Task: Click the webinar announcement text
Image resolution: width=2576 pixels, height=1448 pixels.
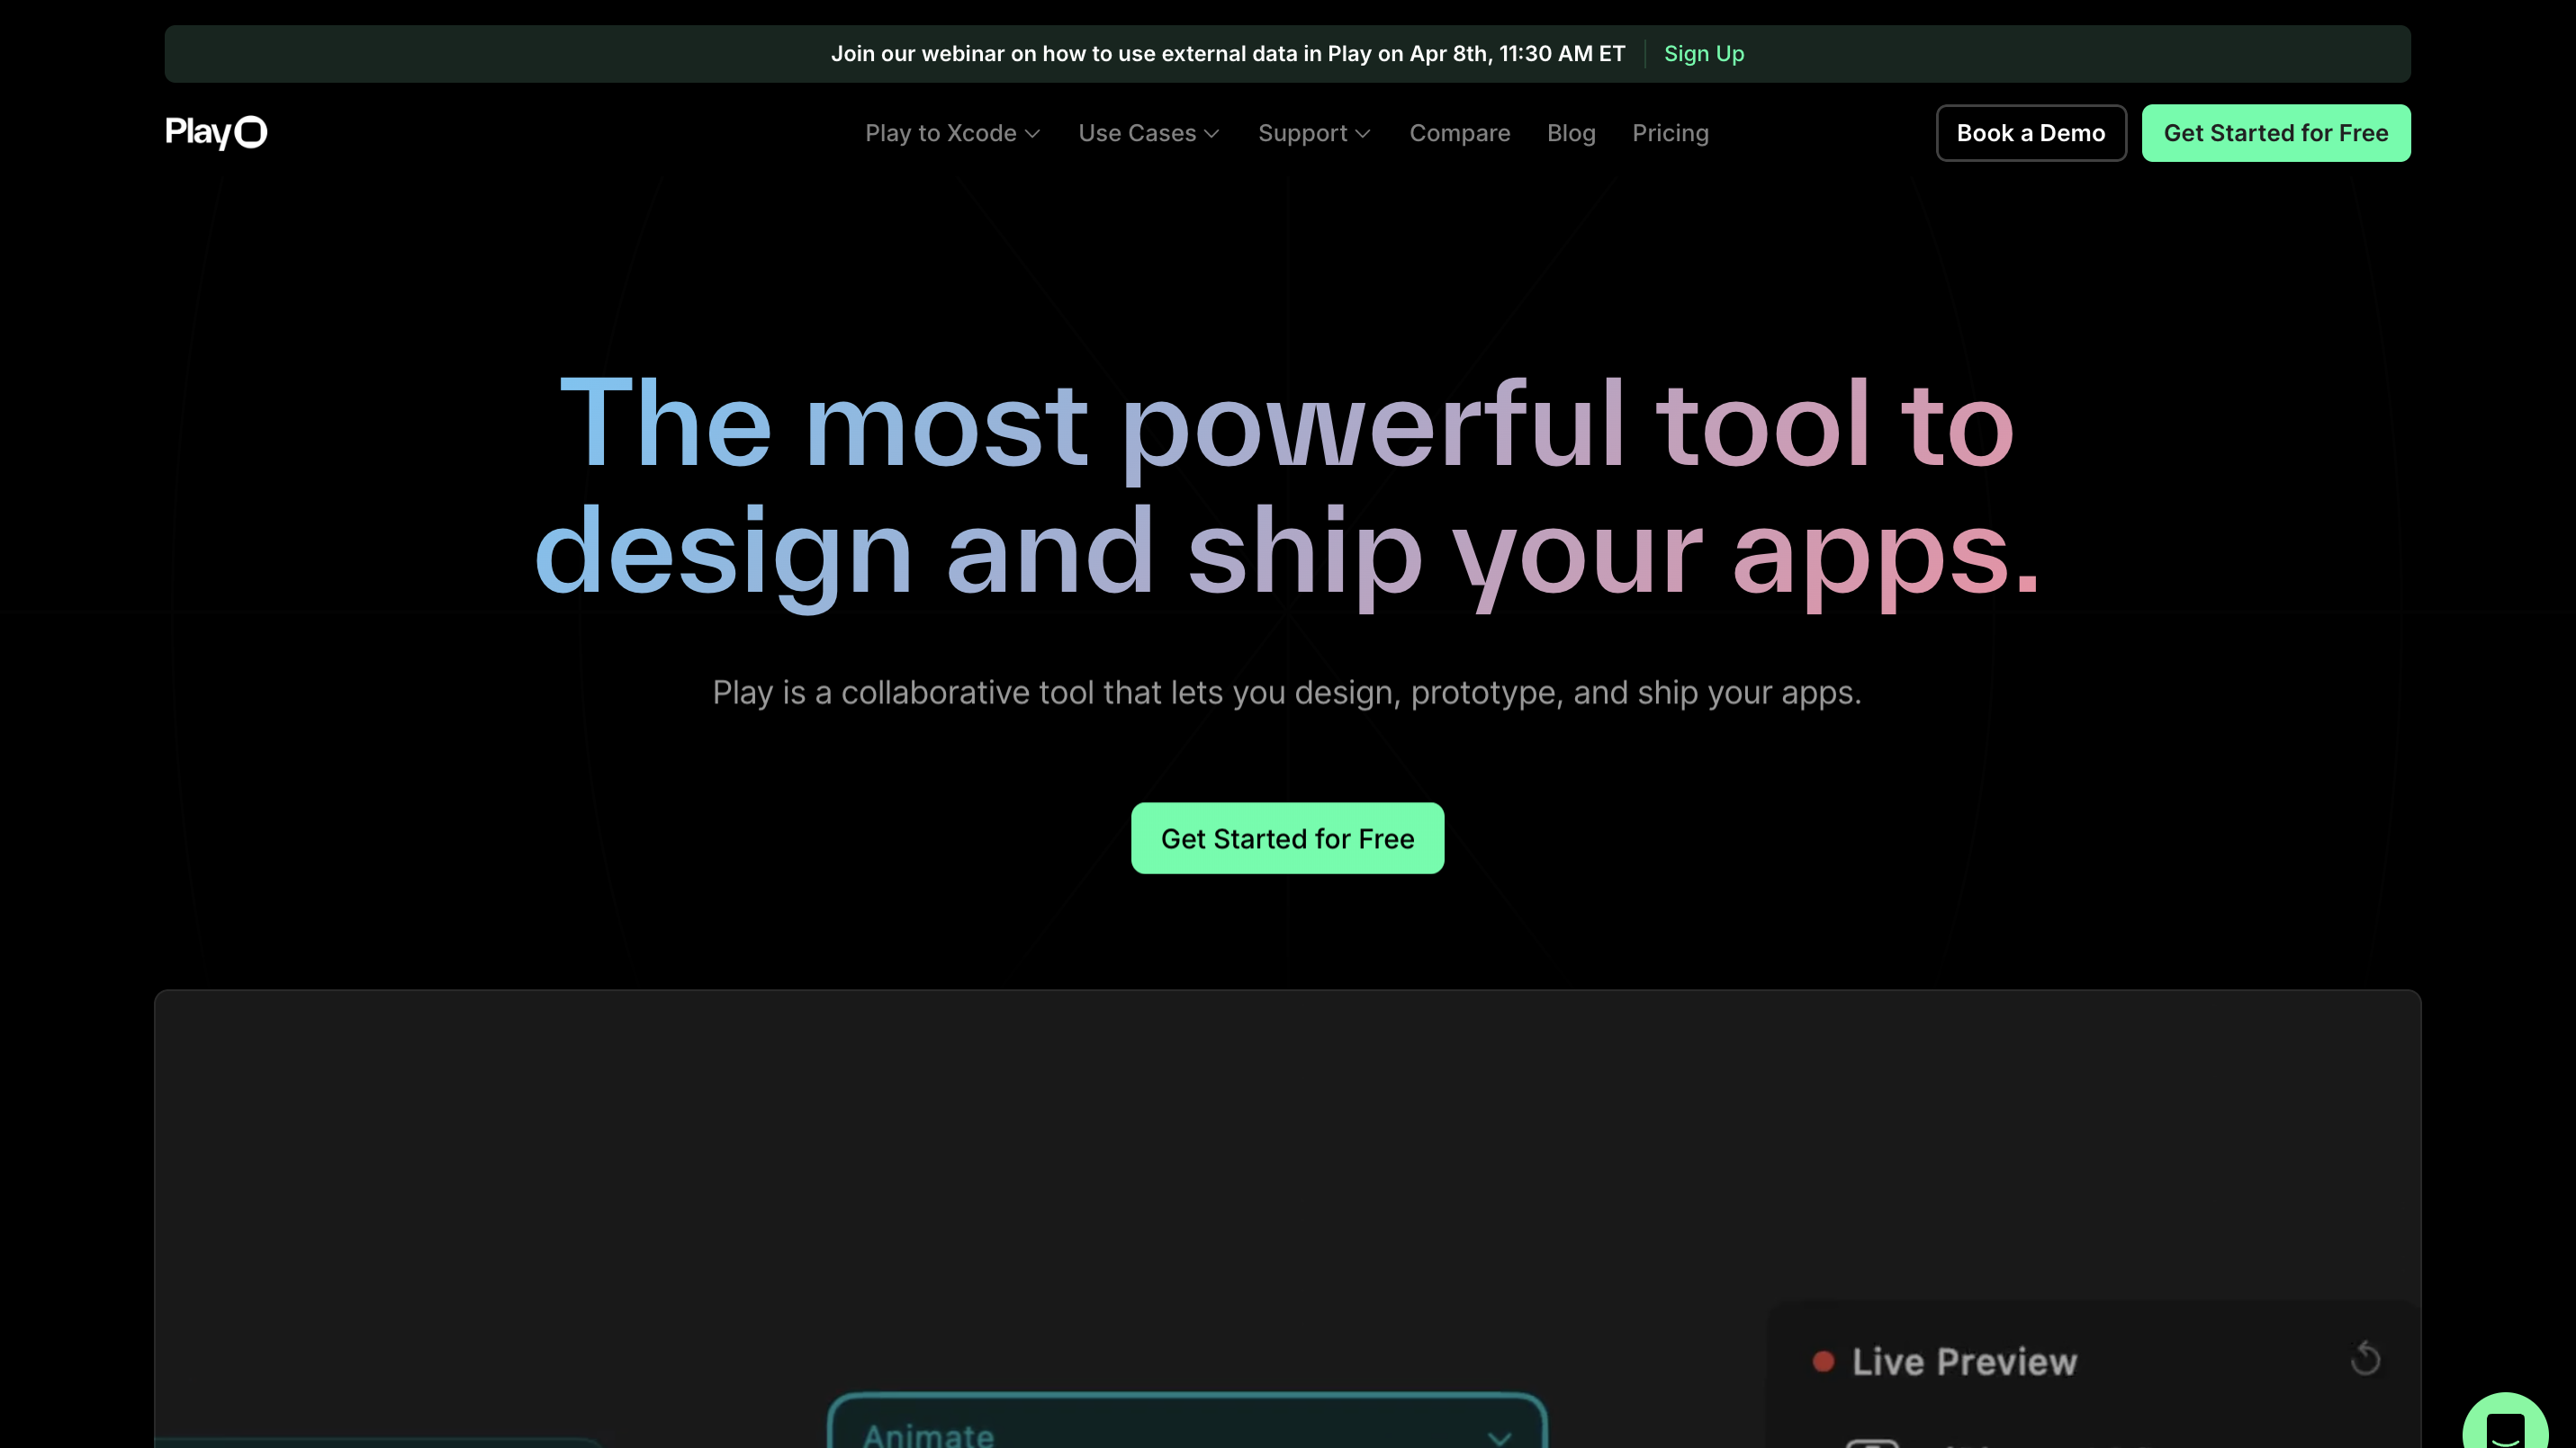Action: pyautogui.click(x=1228, y=54)
